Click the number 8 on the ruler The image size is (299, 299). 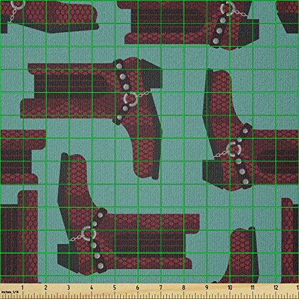[x=184, y=288]
